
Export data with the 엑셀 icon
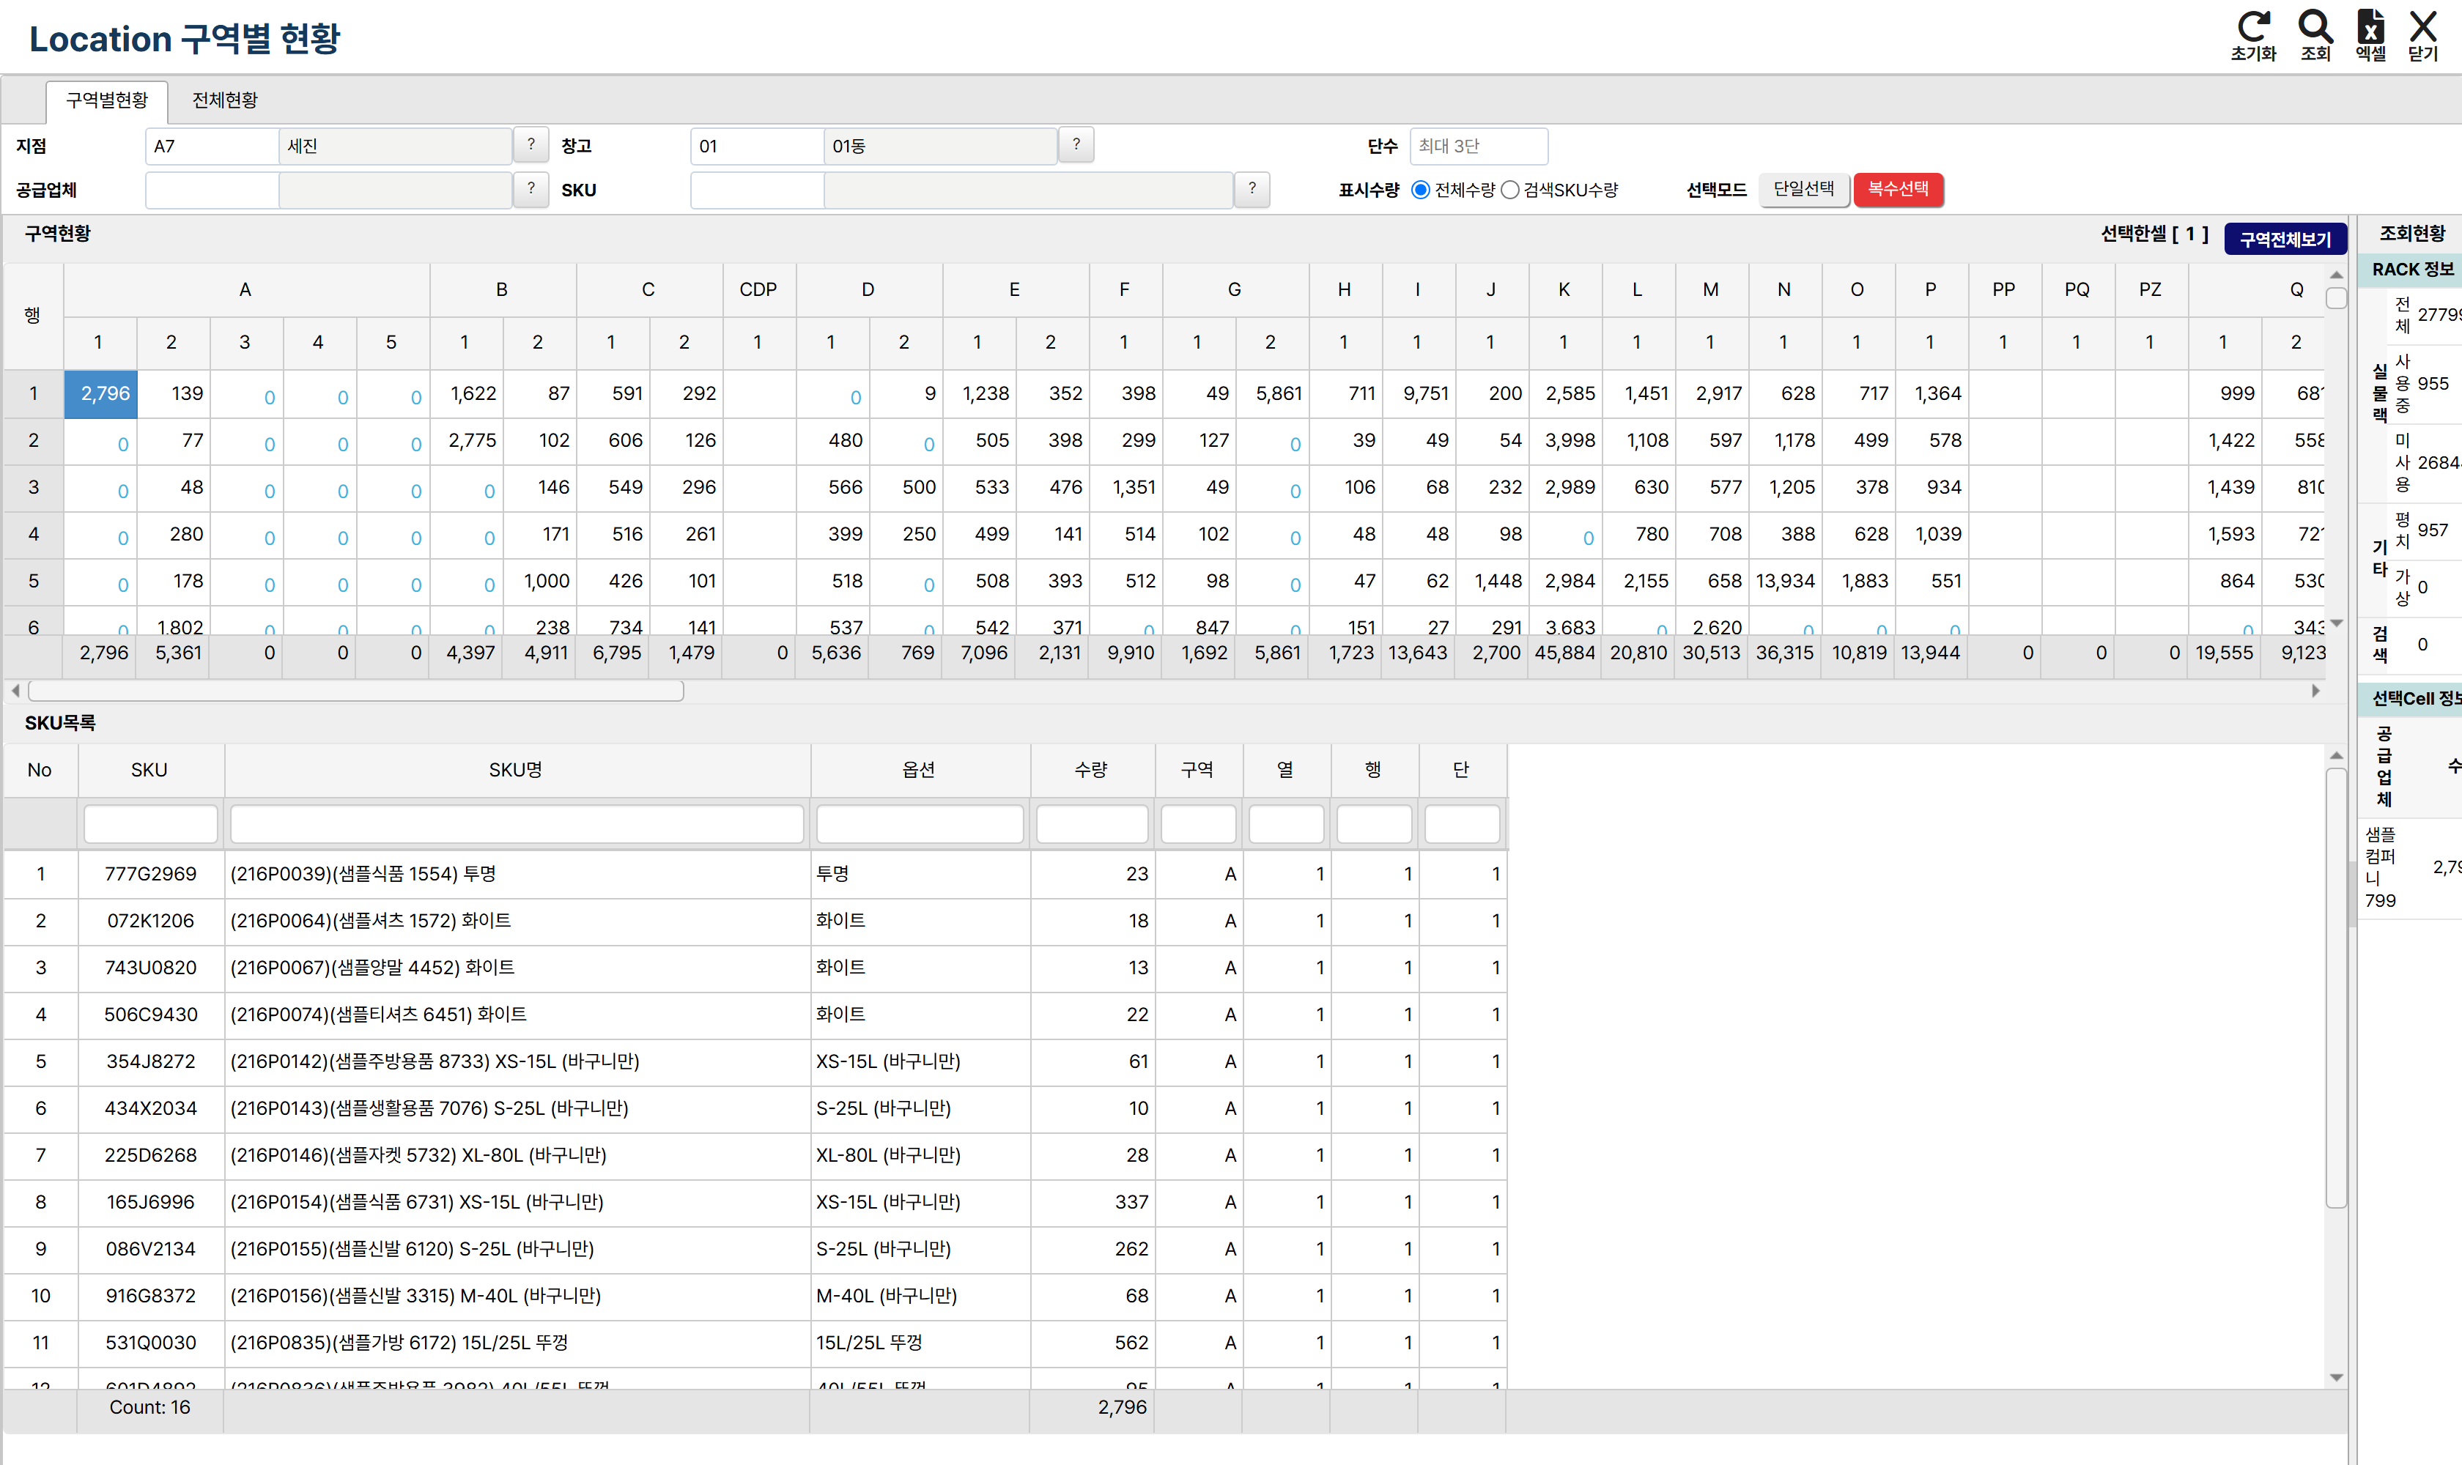tap(2370, 36)
